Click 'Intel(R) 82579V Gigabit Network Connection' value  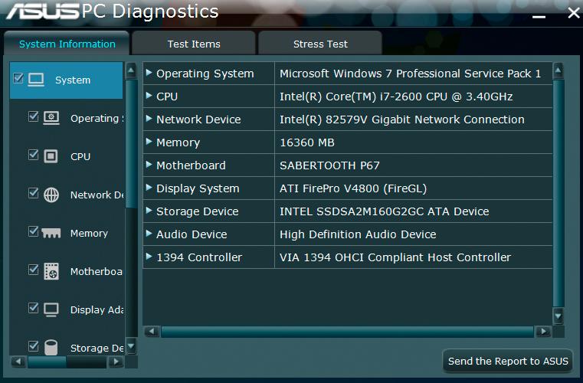402,119
